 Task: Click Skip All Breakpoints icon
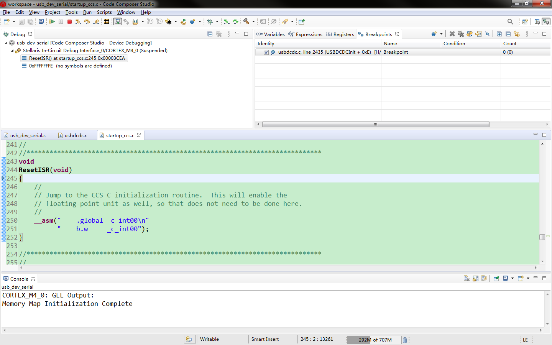click(488, 34)
